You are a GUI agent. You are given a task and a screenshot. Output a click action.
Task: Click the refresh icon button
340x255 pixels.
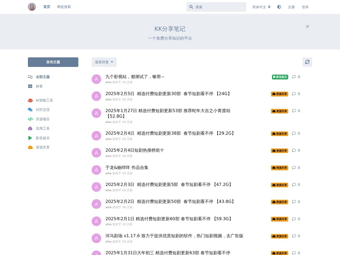[307, 62]
